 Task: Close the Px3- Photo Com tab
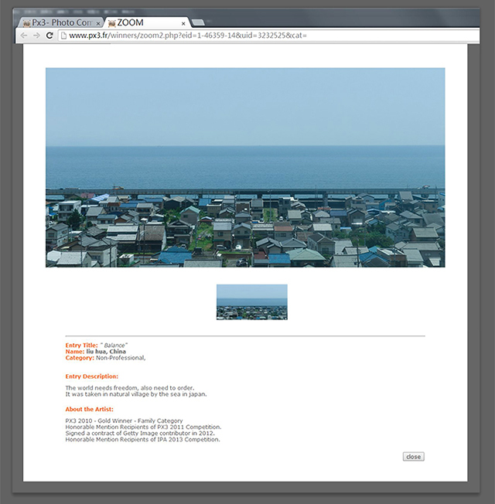[x=99, y=23]
